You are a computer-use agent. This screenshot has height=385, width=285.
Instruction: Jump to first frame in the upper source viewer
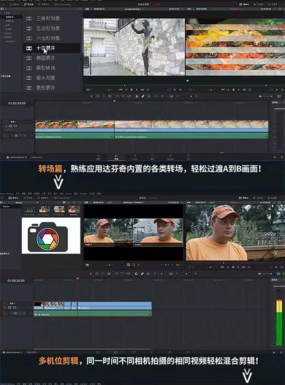[x=120, y=90]
